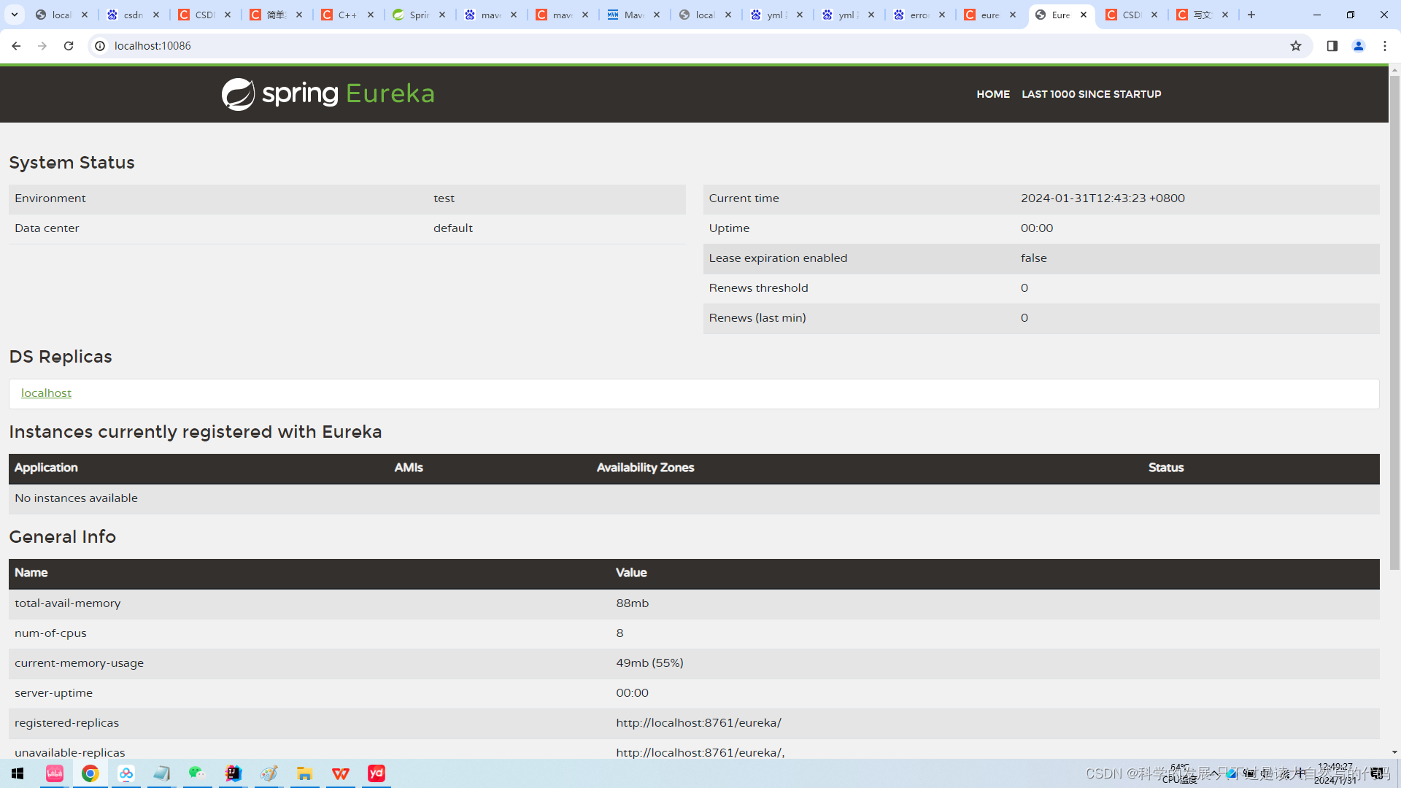Go back to the previous page

(16, 46)
